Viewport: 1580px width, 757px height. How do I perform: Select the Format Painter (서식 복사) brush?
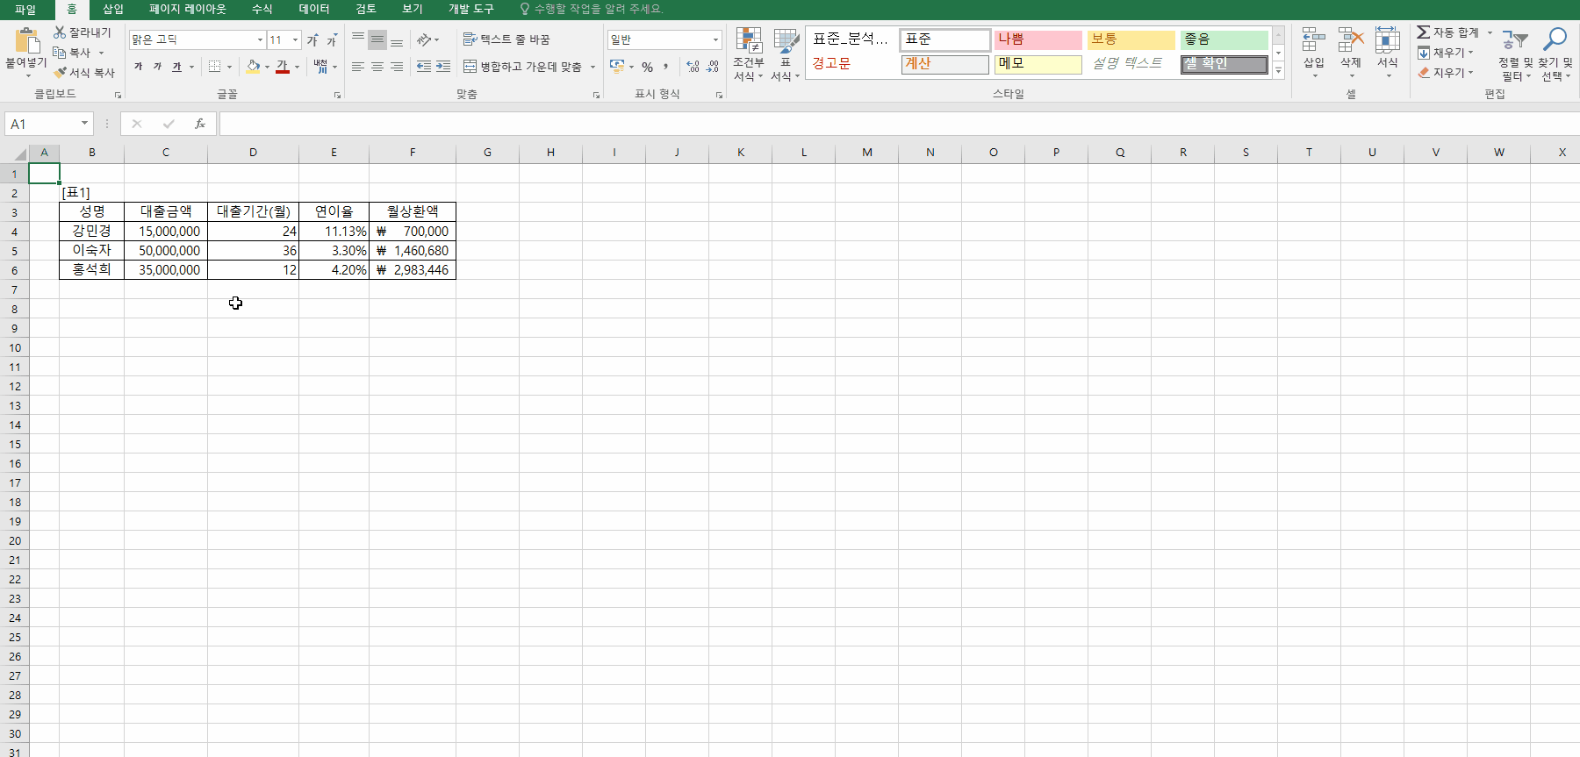[60, 73]
